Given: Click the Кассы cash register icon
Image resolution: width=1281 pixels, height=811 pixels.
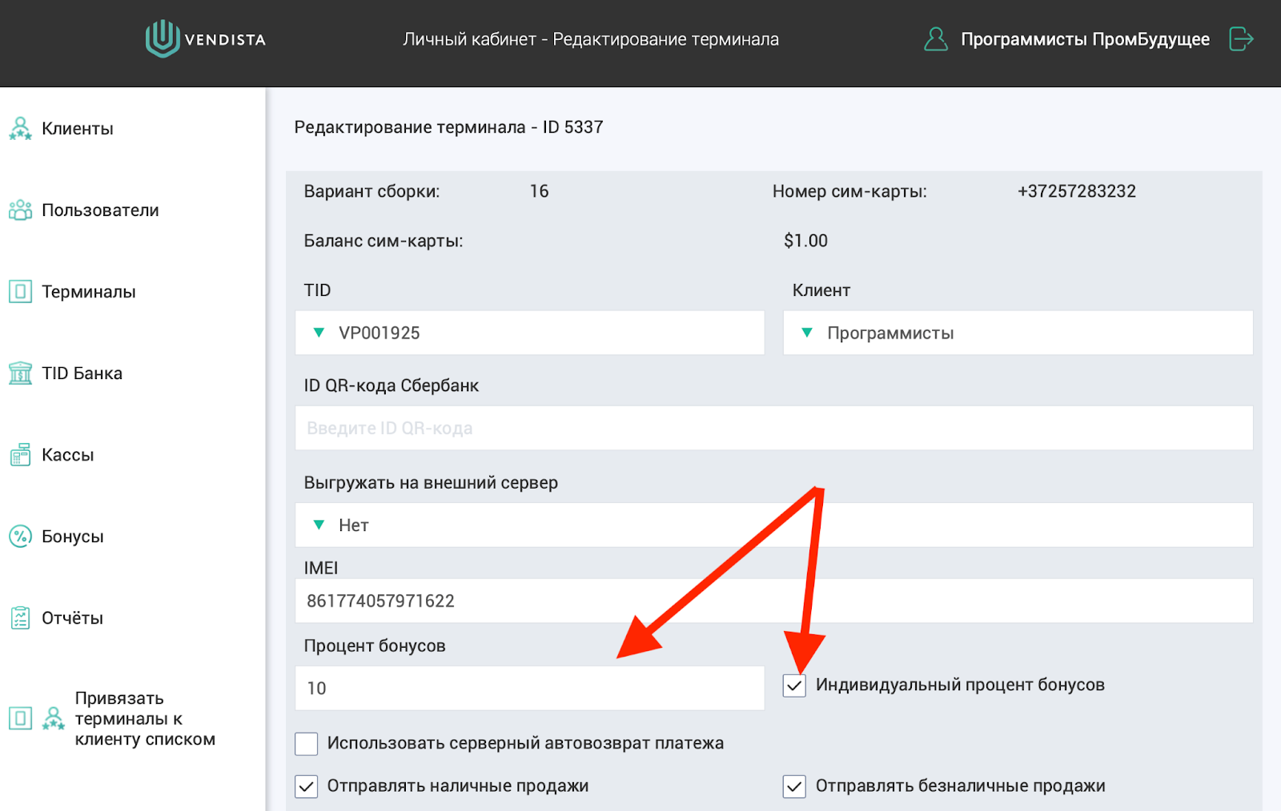Looking at the screenshot, I should pos(20,454).
